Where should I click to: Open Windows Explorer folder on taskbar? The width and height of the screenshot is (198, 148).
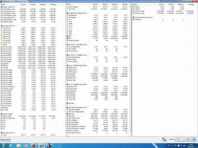click(19, 146)
